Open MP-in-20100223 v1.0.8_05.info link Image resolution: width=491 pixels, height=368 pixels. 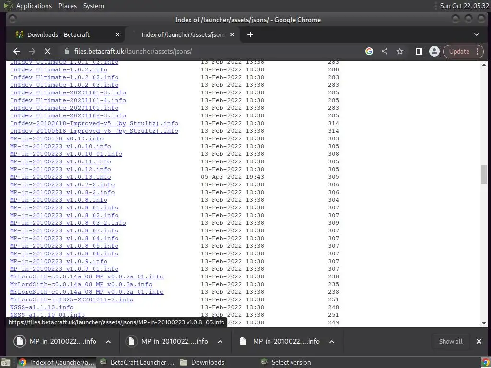pyautogui.click(x=64, y=246)
